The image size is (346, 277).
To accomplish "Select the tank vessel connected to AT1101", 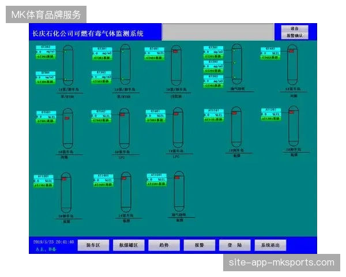I will click(x=236, y=127).
